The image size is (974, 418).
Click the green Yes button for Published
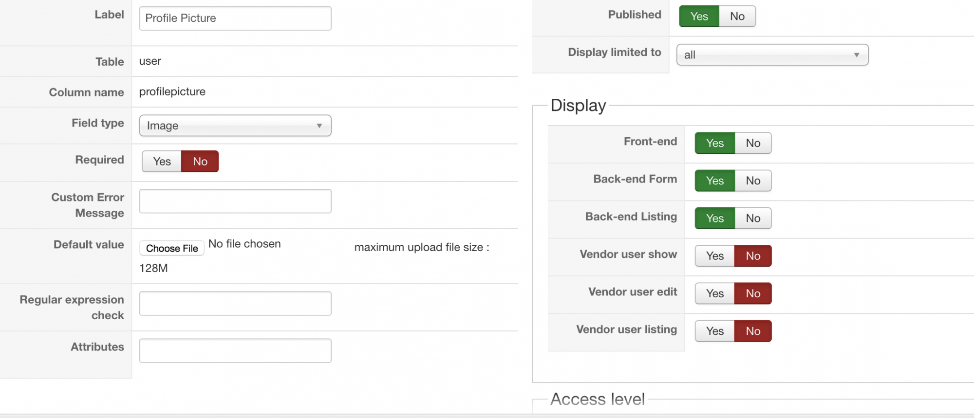699,17
